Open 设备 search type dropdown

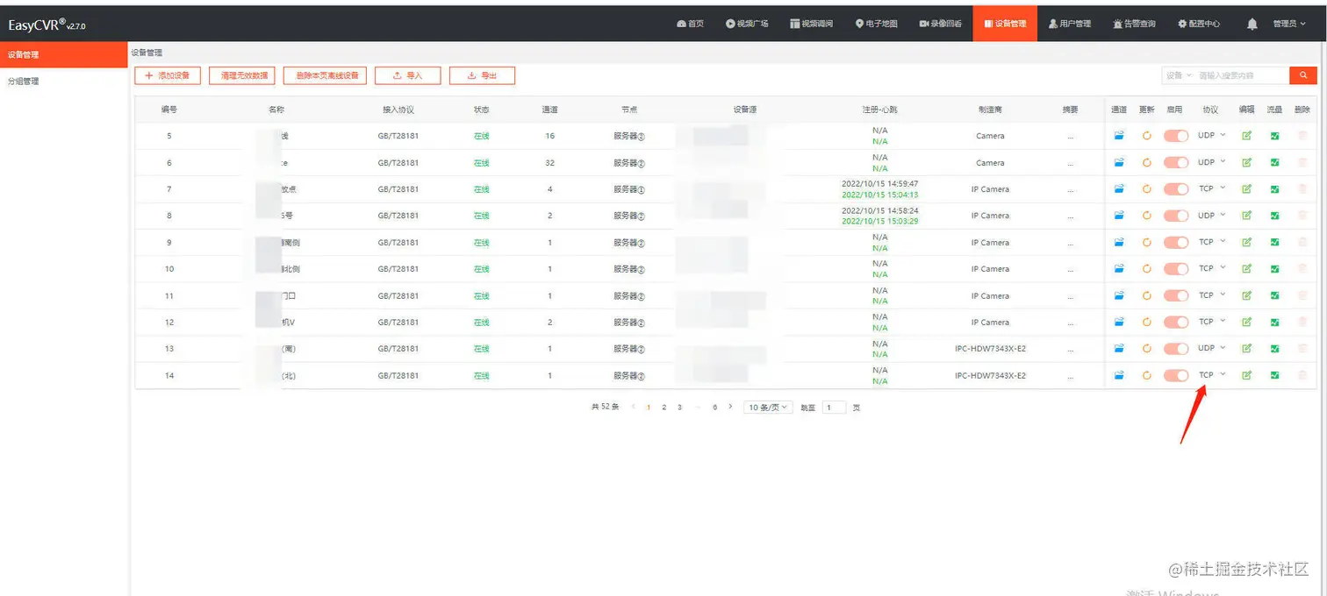coord(1179,75)
